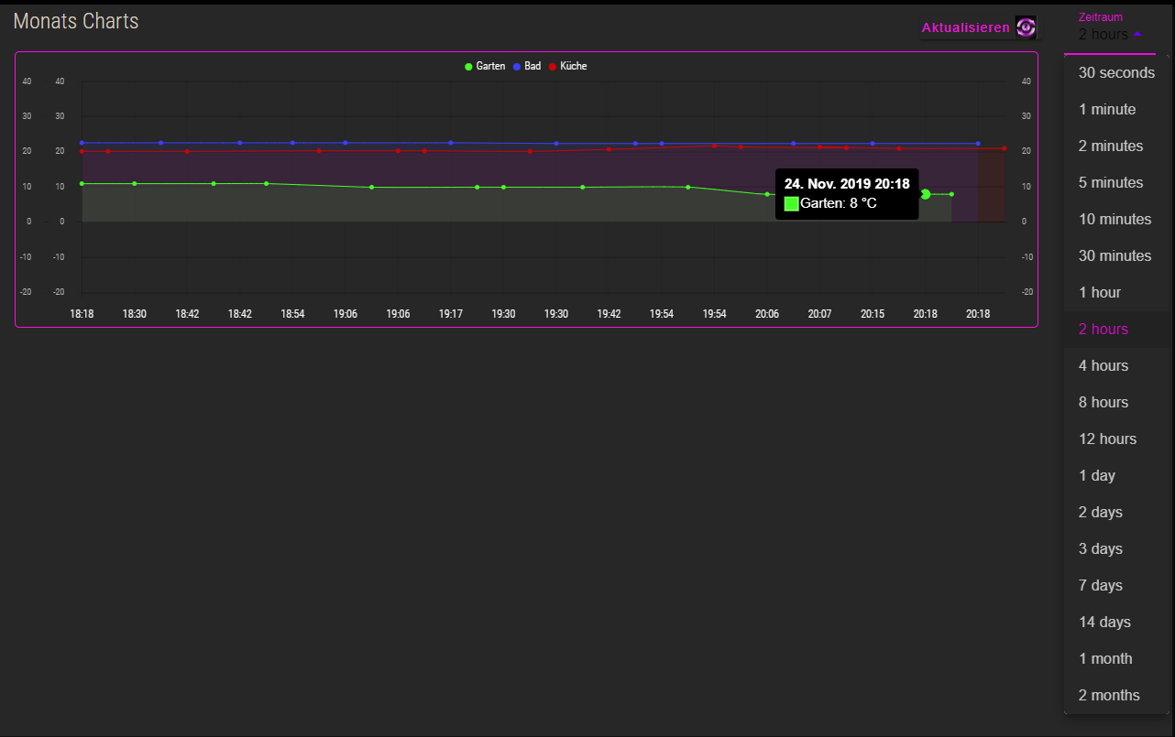Pick the 5 minutes option
Screen dimensions: 1175x737
click(x=1116, y=182)
